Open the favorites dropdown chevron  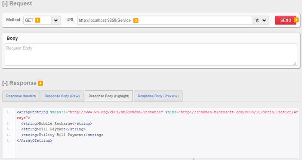click(x=264, y=20)
